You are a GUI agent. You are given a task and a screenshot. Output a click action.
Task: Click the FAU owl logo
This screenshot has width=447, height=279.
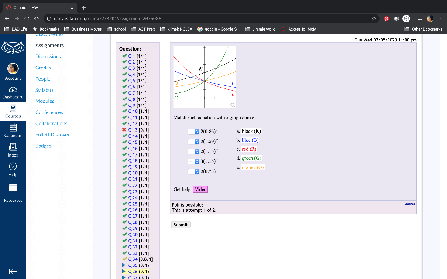point(13,48)
